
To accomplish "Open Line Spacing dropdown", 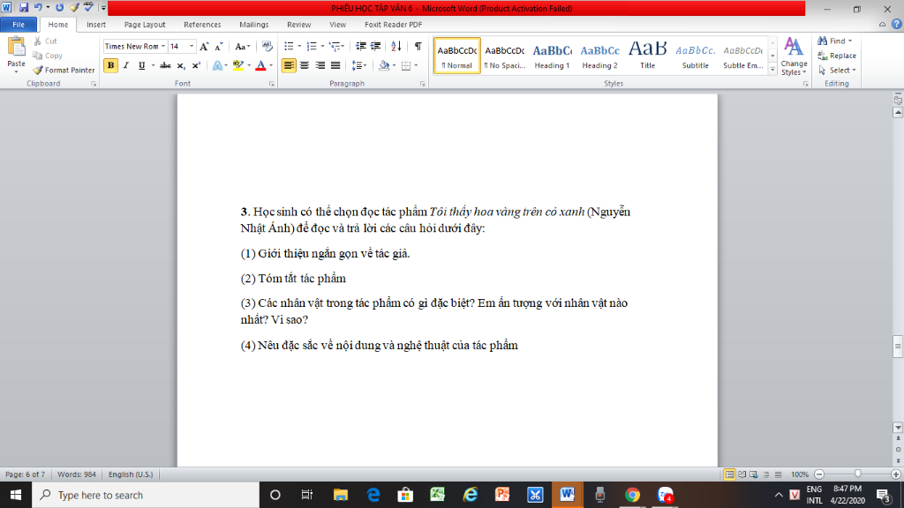I will click(x=359, y=65).
